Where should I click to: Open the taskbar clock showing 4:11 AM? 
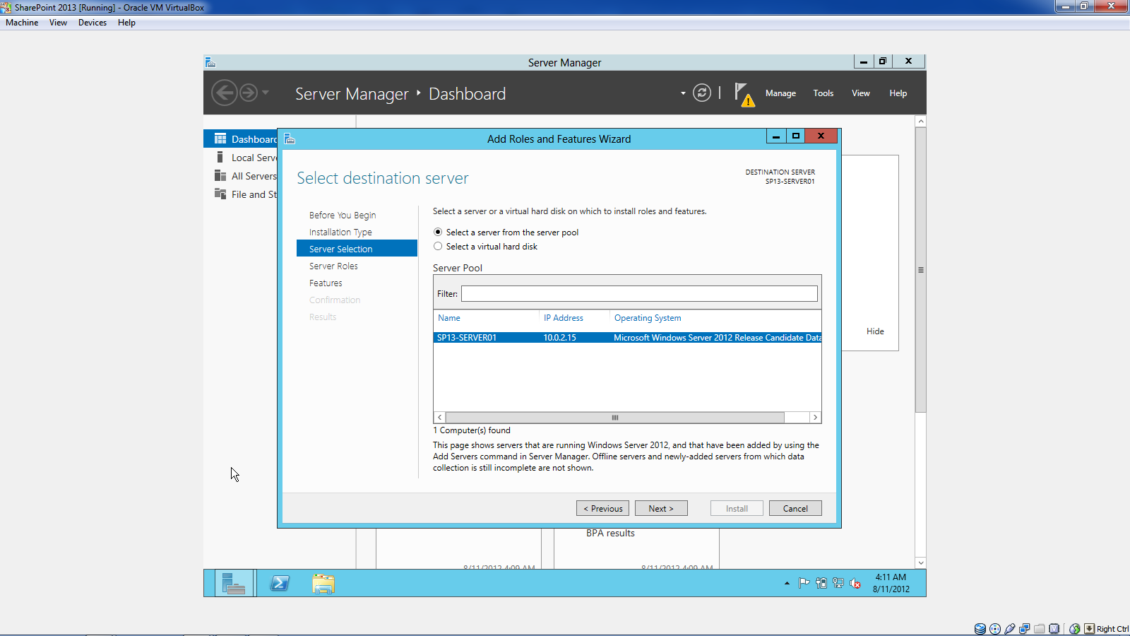[x=891, y=583]
